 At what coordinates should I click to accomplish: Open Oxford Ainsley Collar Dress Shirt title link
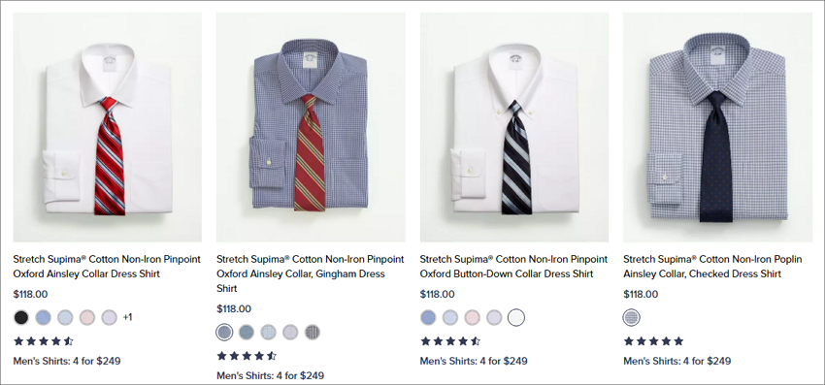click(x=107, y=266)
